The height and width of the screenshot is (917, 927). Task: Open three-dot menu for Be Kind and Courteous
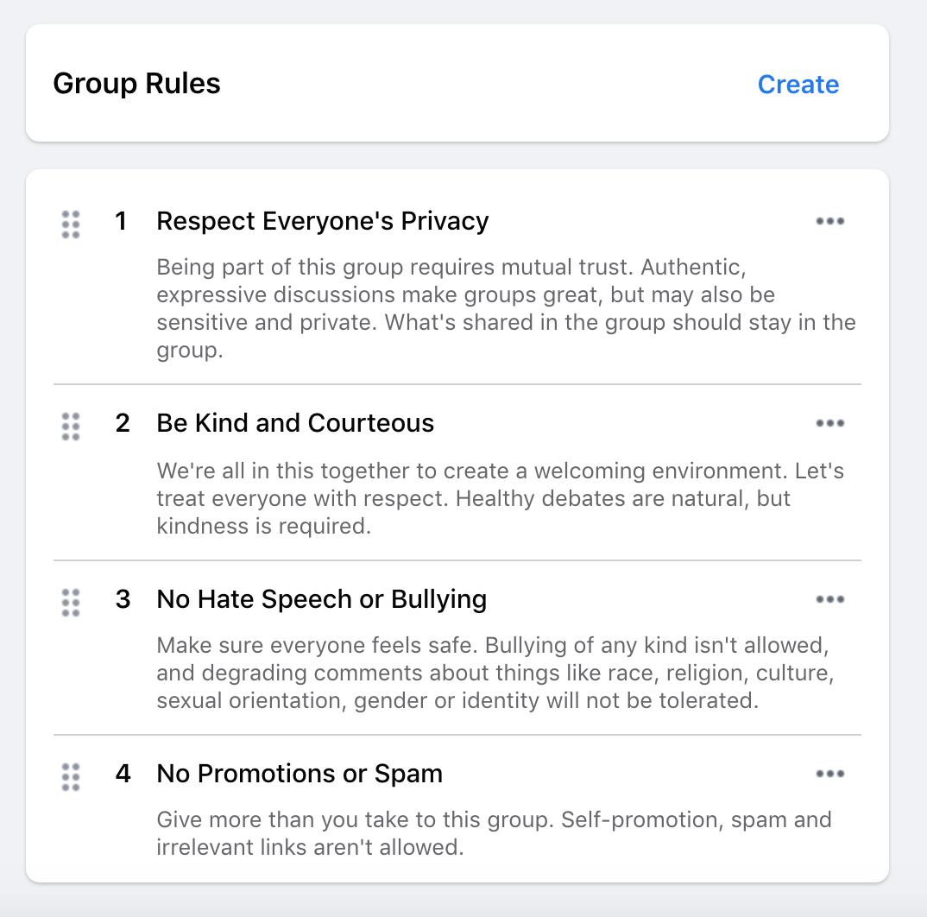pos(829,423)
